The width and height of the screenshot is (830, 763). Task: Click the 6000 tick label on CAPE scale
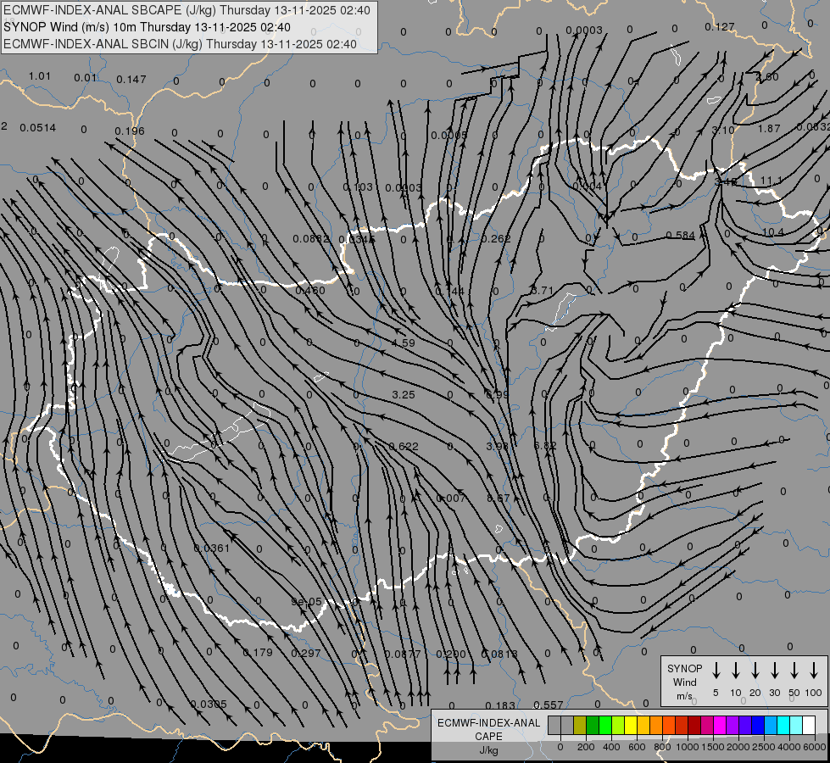coord(814,747)
